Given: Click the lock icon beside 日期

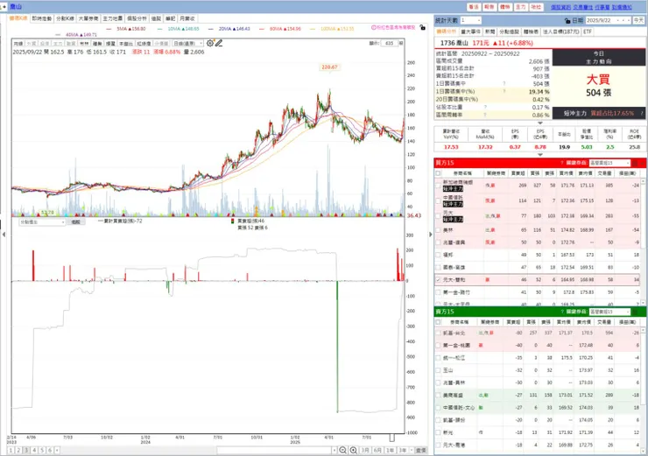Looking at the screenshot, I should tap(567, 20).
